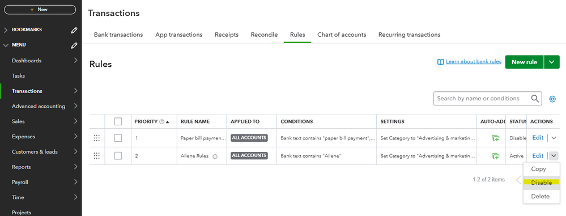The height and width of the screenshot is (216, 566).
Task: Click drag handle for Ailene Rules row
Action: [96, 156]
